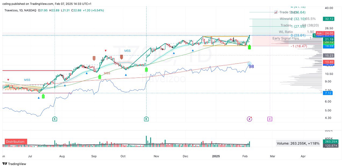Click the TradingView logo at bottom left
The width and height of the screenshot is (344, 168).
tap(14, 164)
